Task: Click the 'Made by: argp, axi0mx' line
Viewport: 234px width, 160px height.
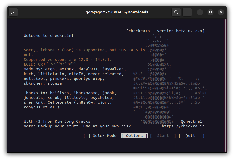Action: [75, 69]
